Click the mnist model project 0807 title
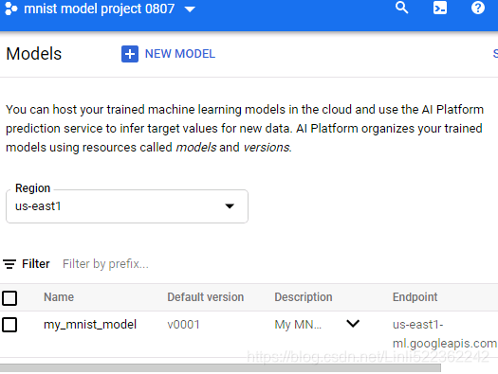 [100, 9]
